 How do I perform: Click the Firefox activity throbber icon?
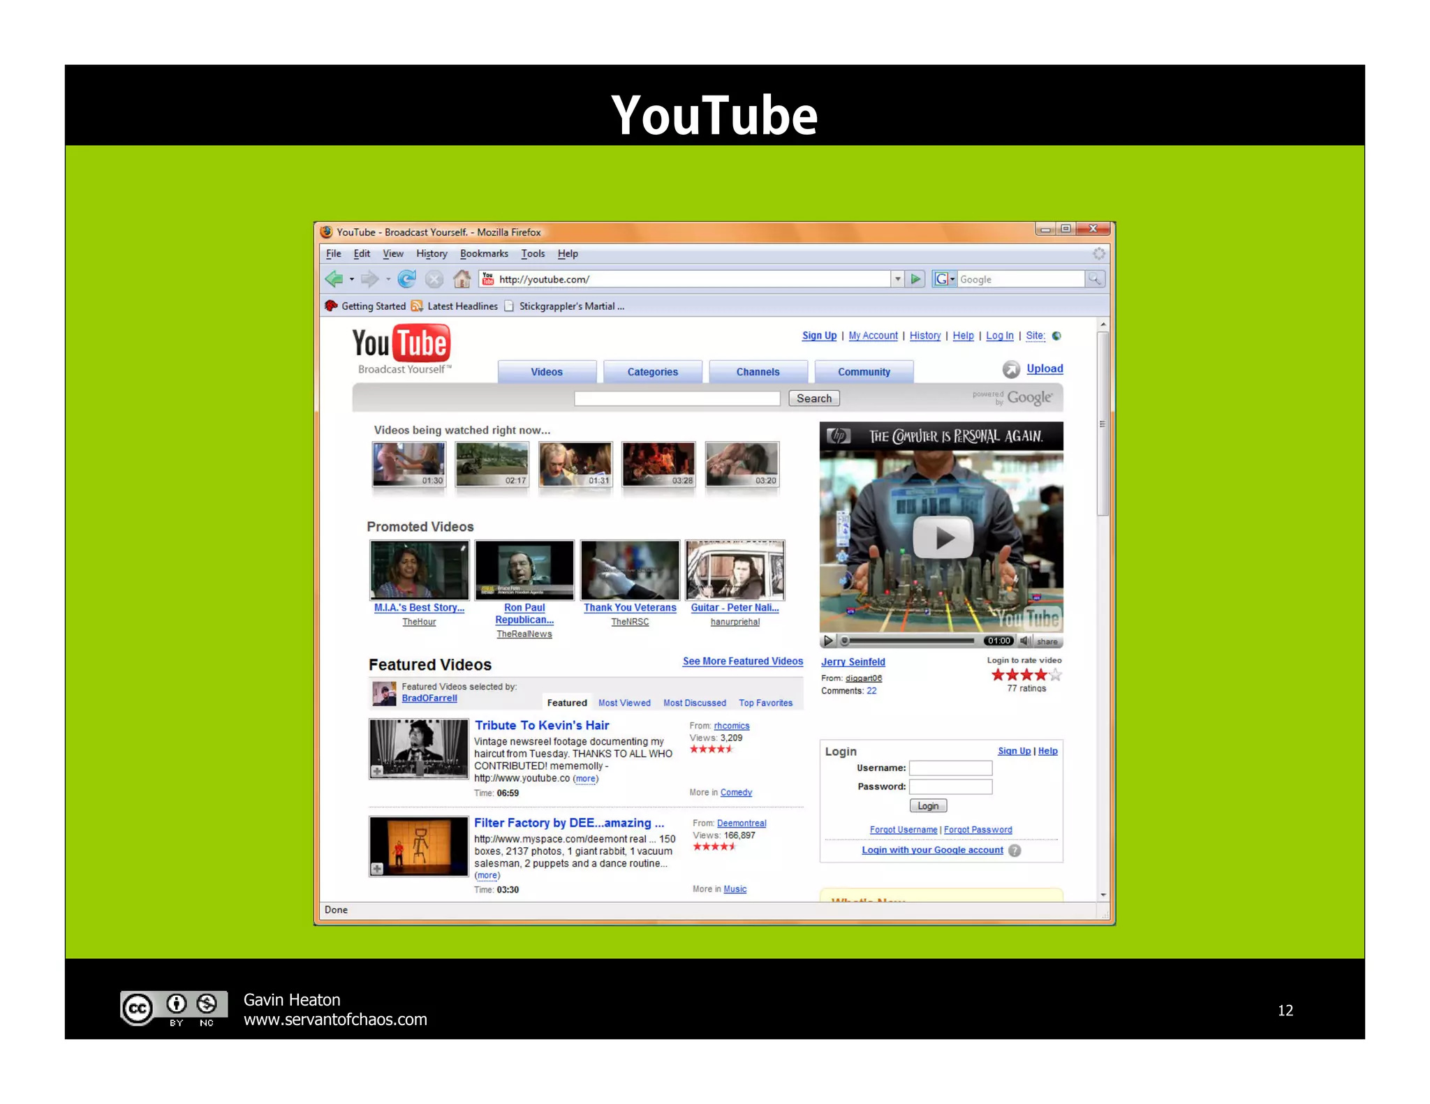coord(1098,253)
